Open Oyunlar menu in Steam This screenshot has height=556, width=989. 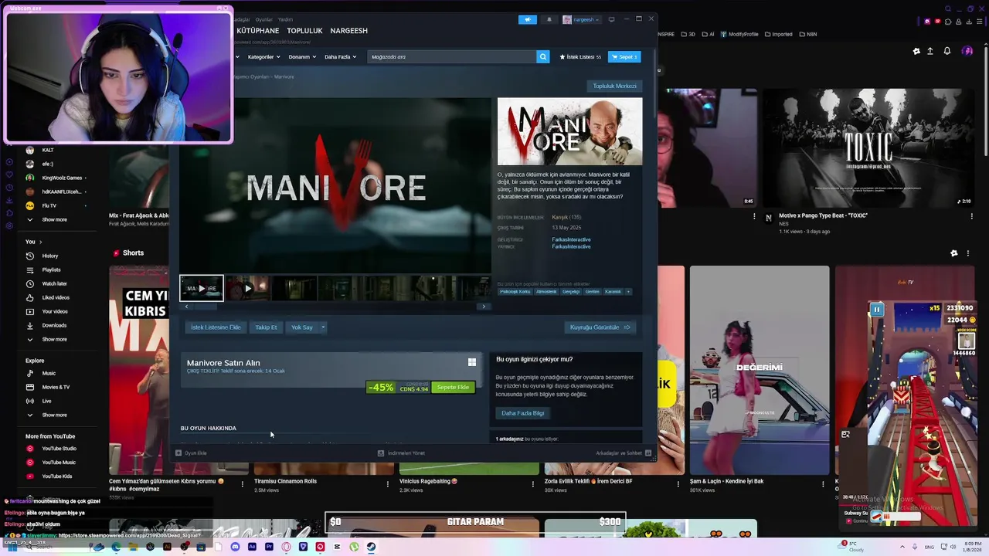(264, 19)
